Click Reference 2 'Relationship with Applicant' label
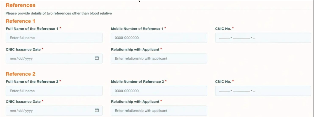 (135, 102)
